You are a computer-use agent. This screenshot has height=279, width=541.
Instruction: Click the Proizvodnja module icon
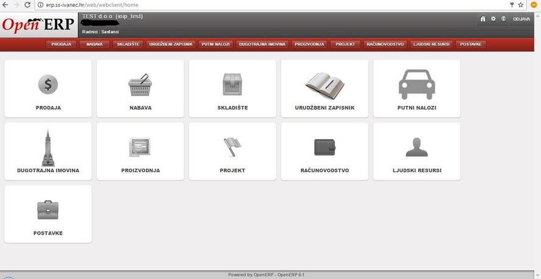(140, 147)
